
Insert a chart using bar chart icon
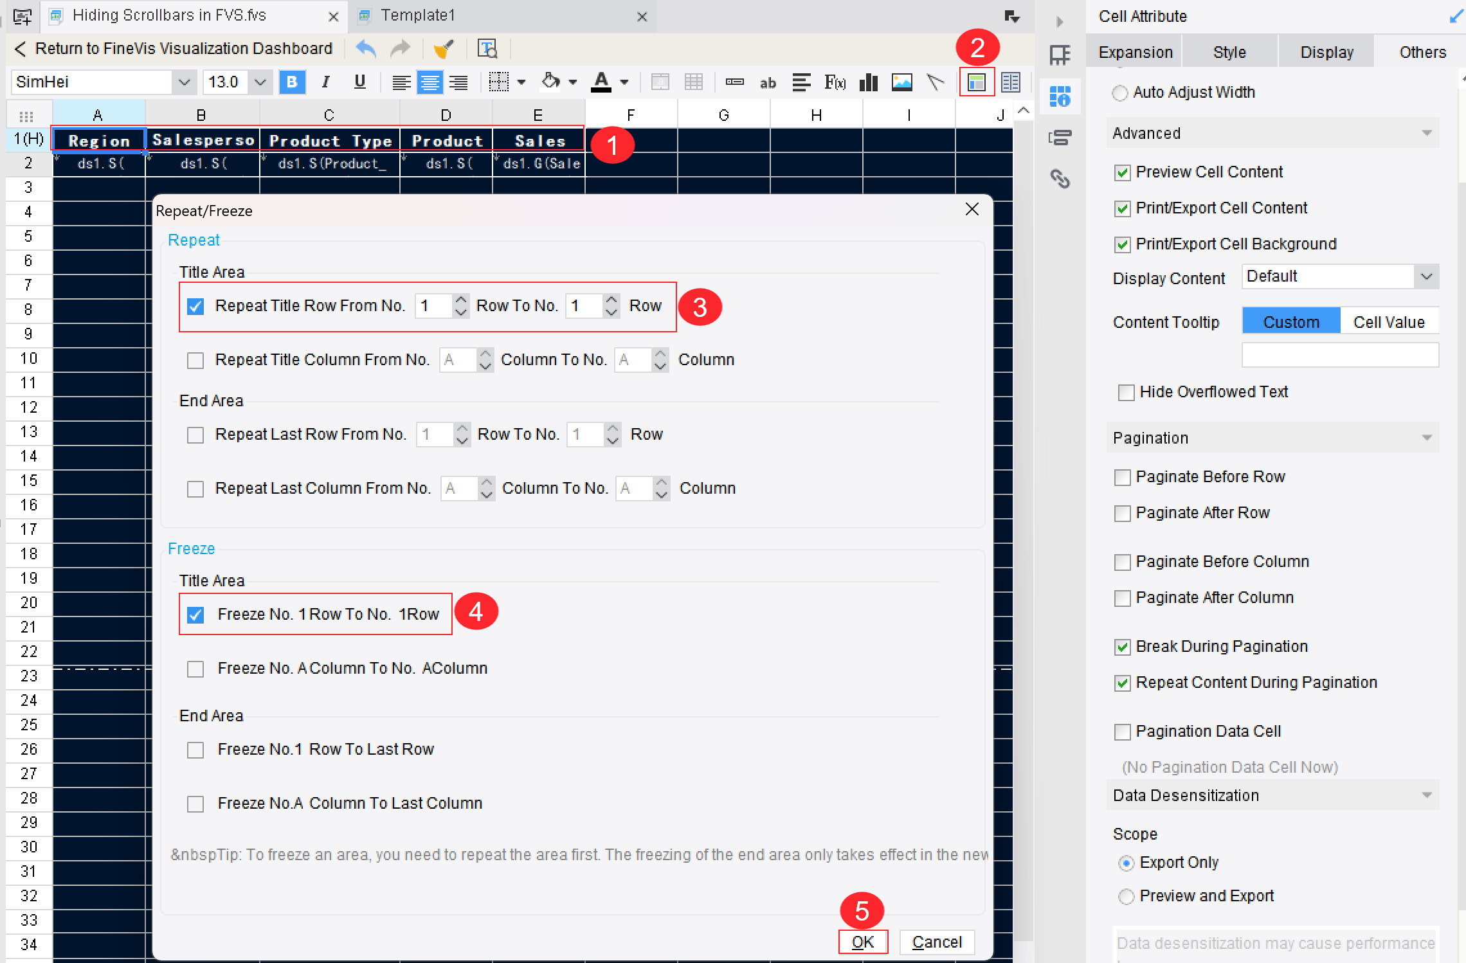[x=869, y=82]
